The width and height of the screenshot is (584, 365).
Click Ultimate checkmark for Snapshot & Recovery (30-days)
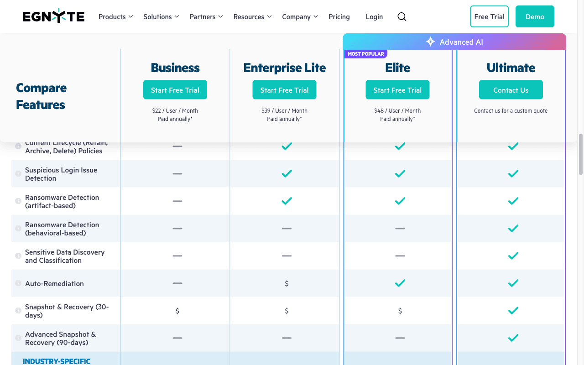tap(513, 311)
